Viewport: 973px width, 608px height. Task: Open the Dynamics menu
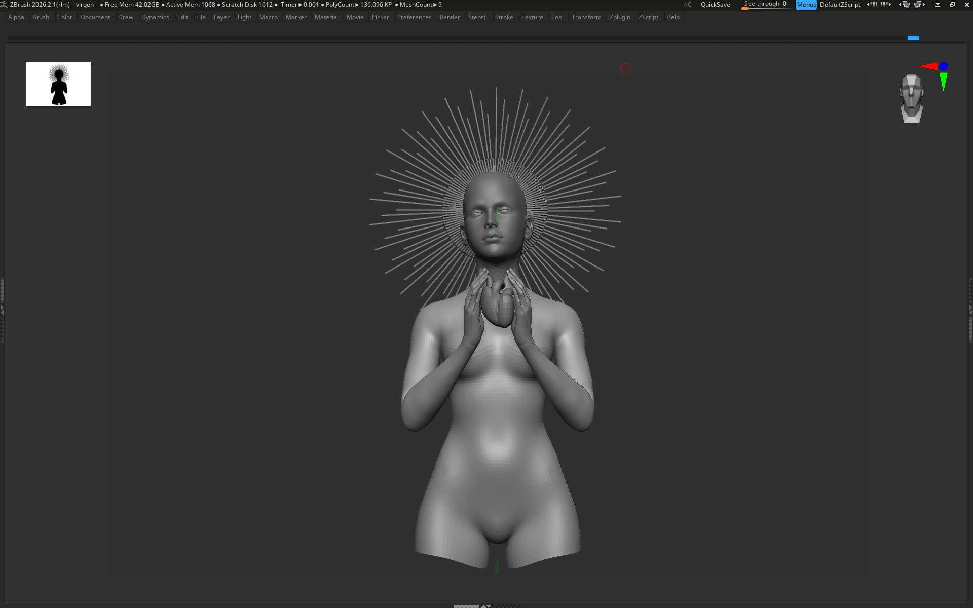(x=155, y=17)
